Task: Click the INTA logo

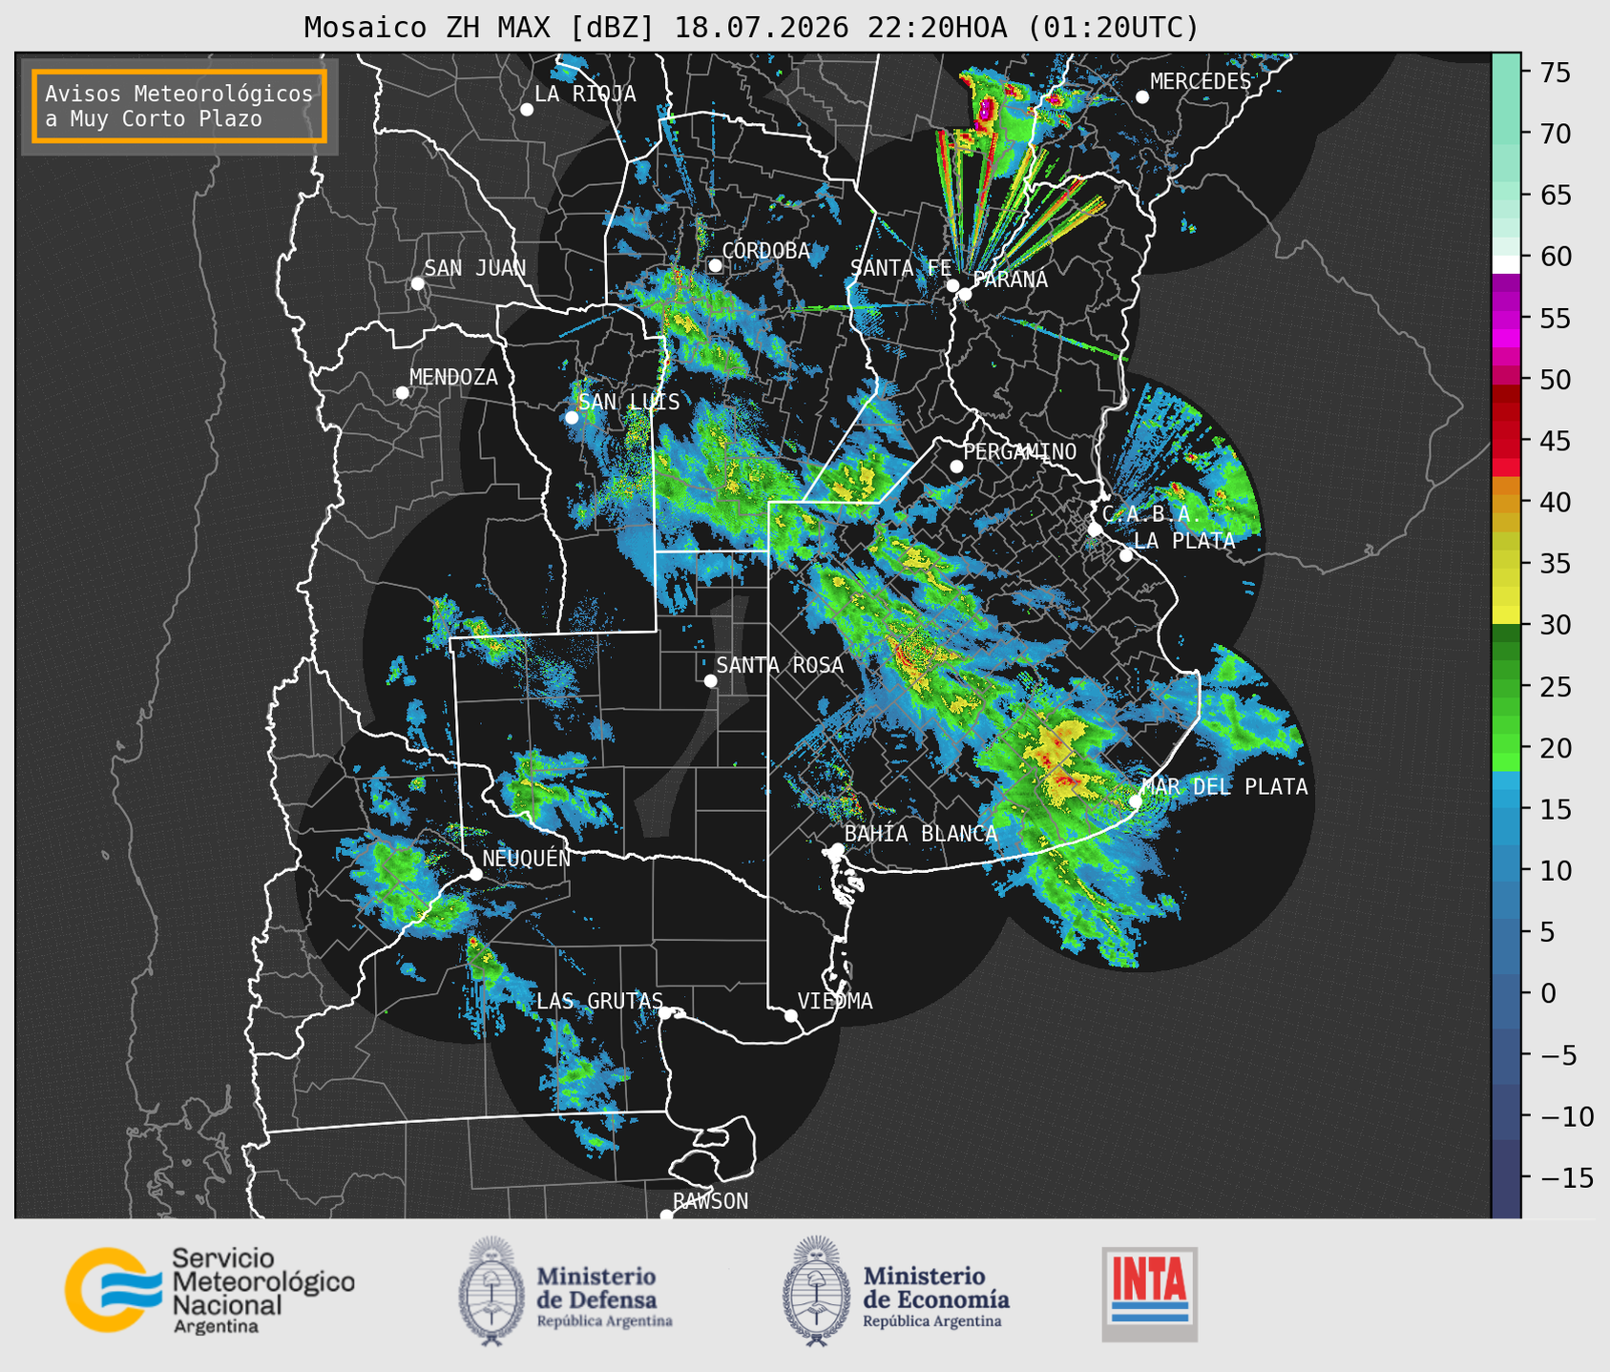Action: click(1149, 1294)
